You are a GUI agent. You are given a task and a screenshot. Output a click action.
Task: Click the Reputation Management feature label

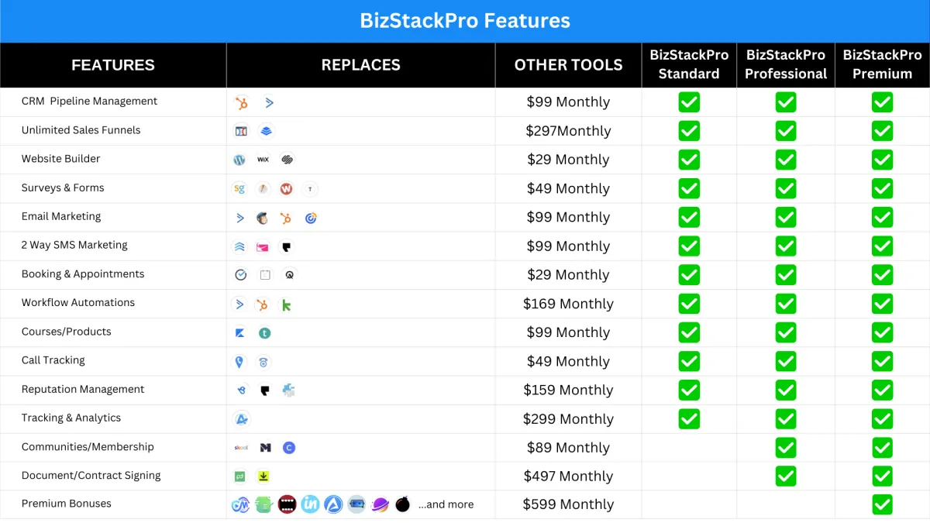tap(83, 389)
